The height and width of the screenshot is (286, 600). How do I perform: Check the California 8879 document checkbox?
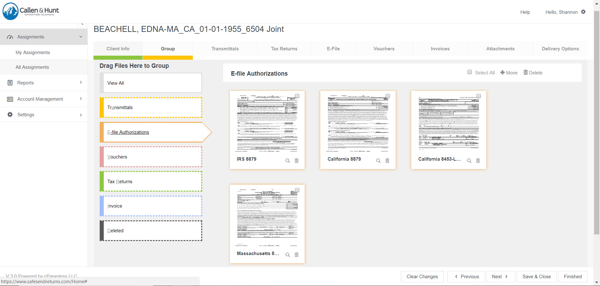tap(388, 96)
